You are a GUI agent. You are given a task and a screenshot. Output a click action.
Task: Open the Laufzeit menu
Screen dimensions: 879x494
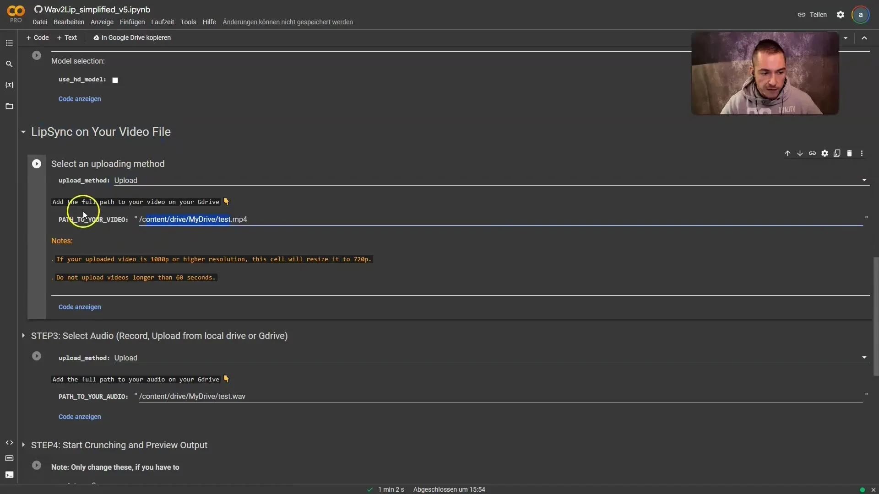click(x=163, y=22)
